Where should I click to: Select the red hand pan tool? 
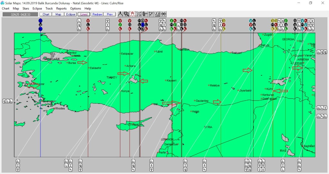tap(132, 14)
